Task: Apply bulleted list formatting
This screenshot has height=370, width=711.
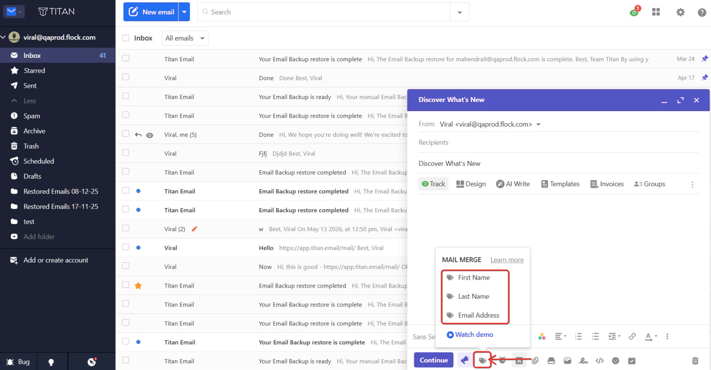Action: [595, 336]
